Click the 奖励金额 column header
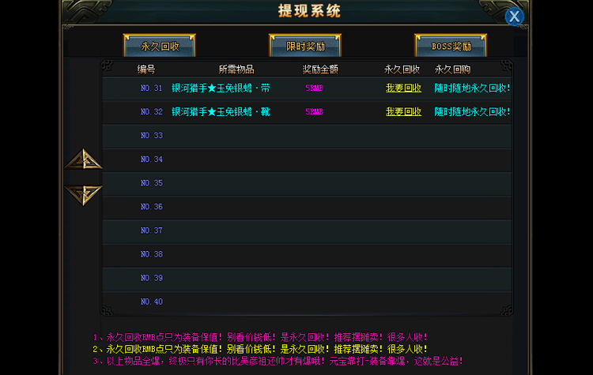 click(x=320, y=69)
